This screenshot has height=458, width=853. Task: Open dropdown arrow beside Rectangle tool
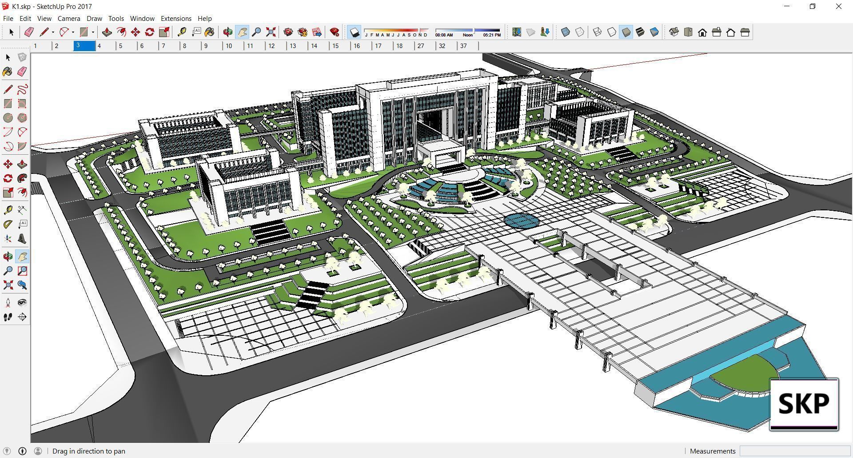pos(93,32)
